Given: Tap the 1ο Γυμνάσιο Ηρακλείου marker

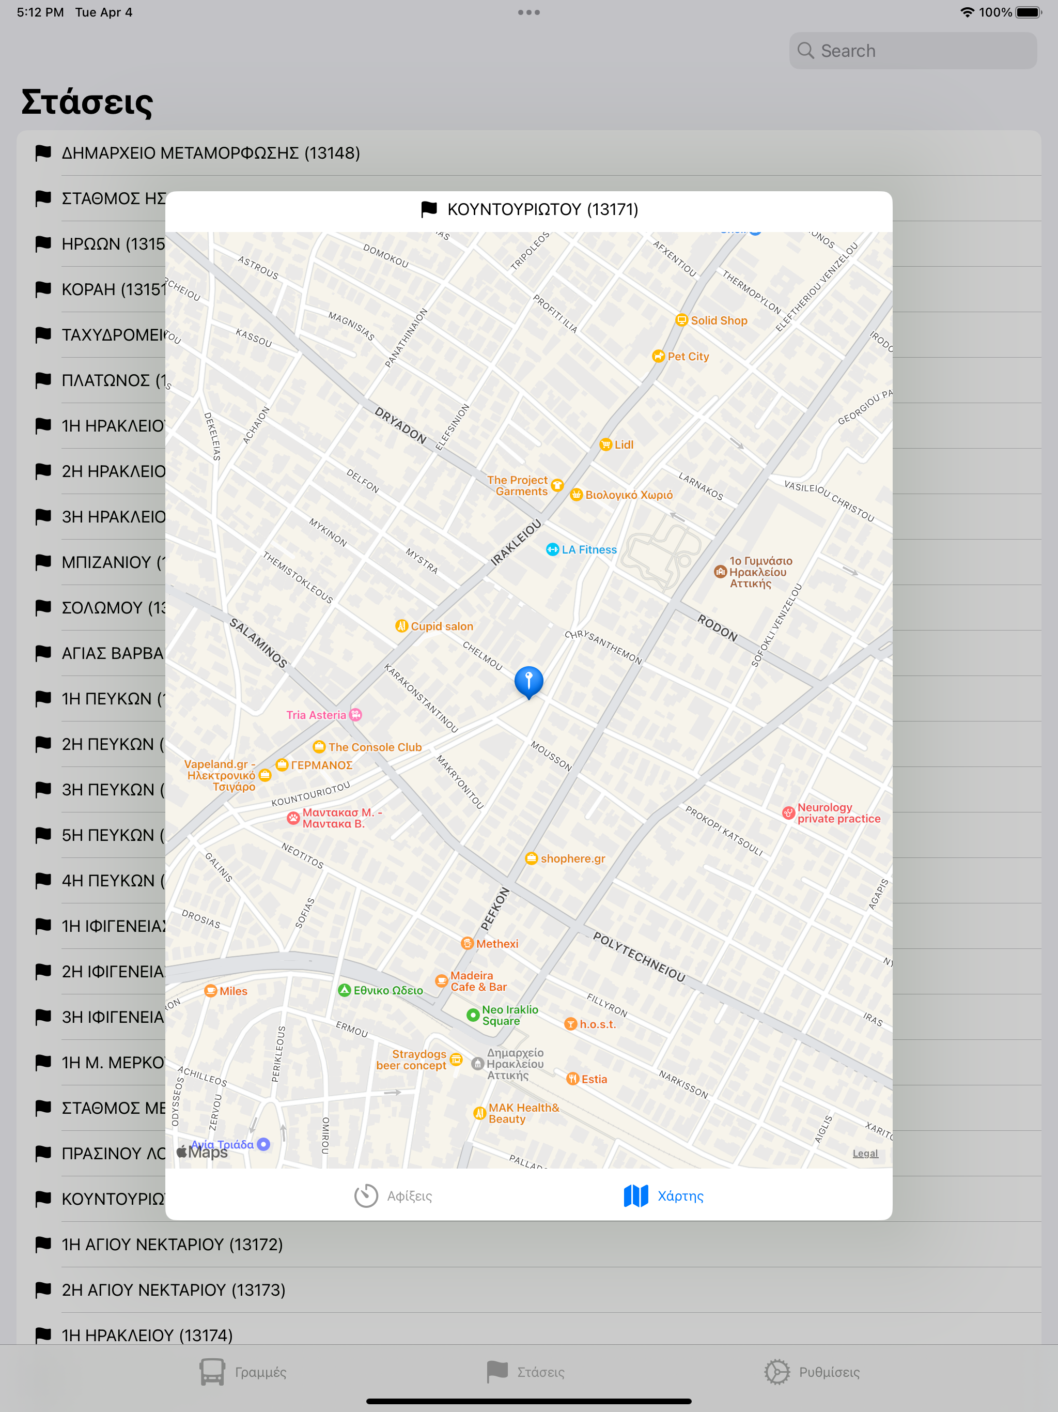Looking at the screenshot, I should (x=721, y=572).
